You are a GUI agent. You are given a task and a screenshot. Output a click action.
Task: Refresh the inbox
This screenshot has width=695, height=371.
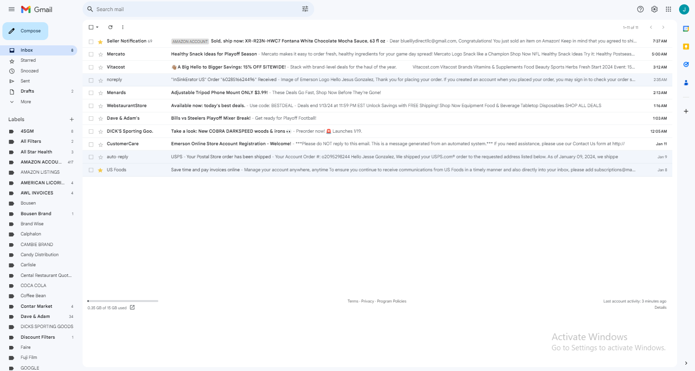[x=110, y=27]
